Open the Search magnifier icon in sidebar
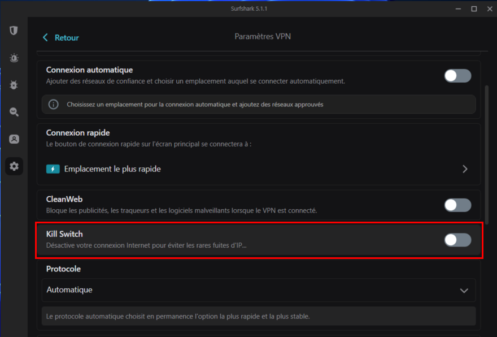 14,112
